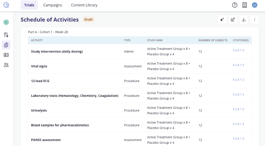This screenshot has height=146, width=265.
Task: Click the organization building icon
Action: (x=245, y=5)
